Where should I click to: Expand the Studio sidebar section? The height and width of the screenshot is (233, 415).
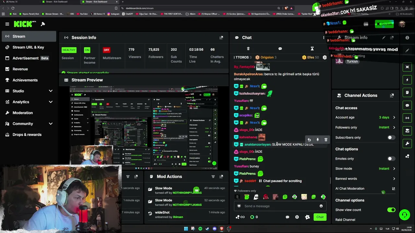[x=51, y=91]
